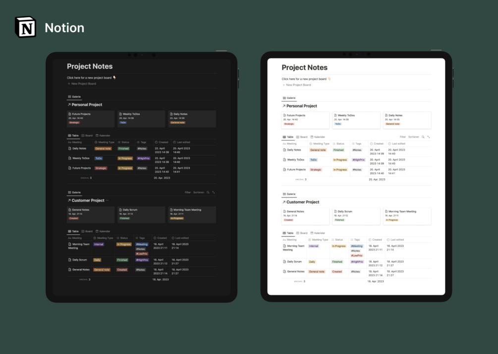Screen dimensions: 498x354
Task: Open the Daily Notes gallery card on dark tablet
Action: point(192,119)
